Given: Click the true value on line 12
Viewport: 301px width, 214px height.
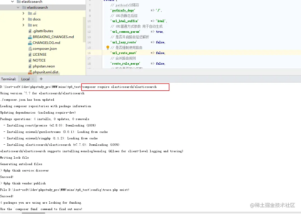Looking at the screenshot, I should (159, 32).
